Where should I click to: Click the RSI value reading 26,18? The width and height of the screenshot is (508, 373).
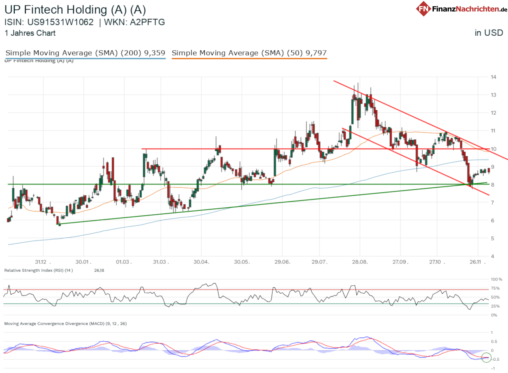point(98,270)
